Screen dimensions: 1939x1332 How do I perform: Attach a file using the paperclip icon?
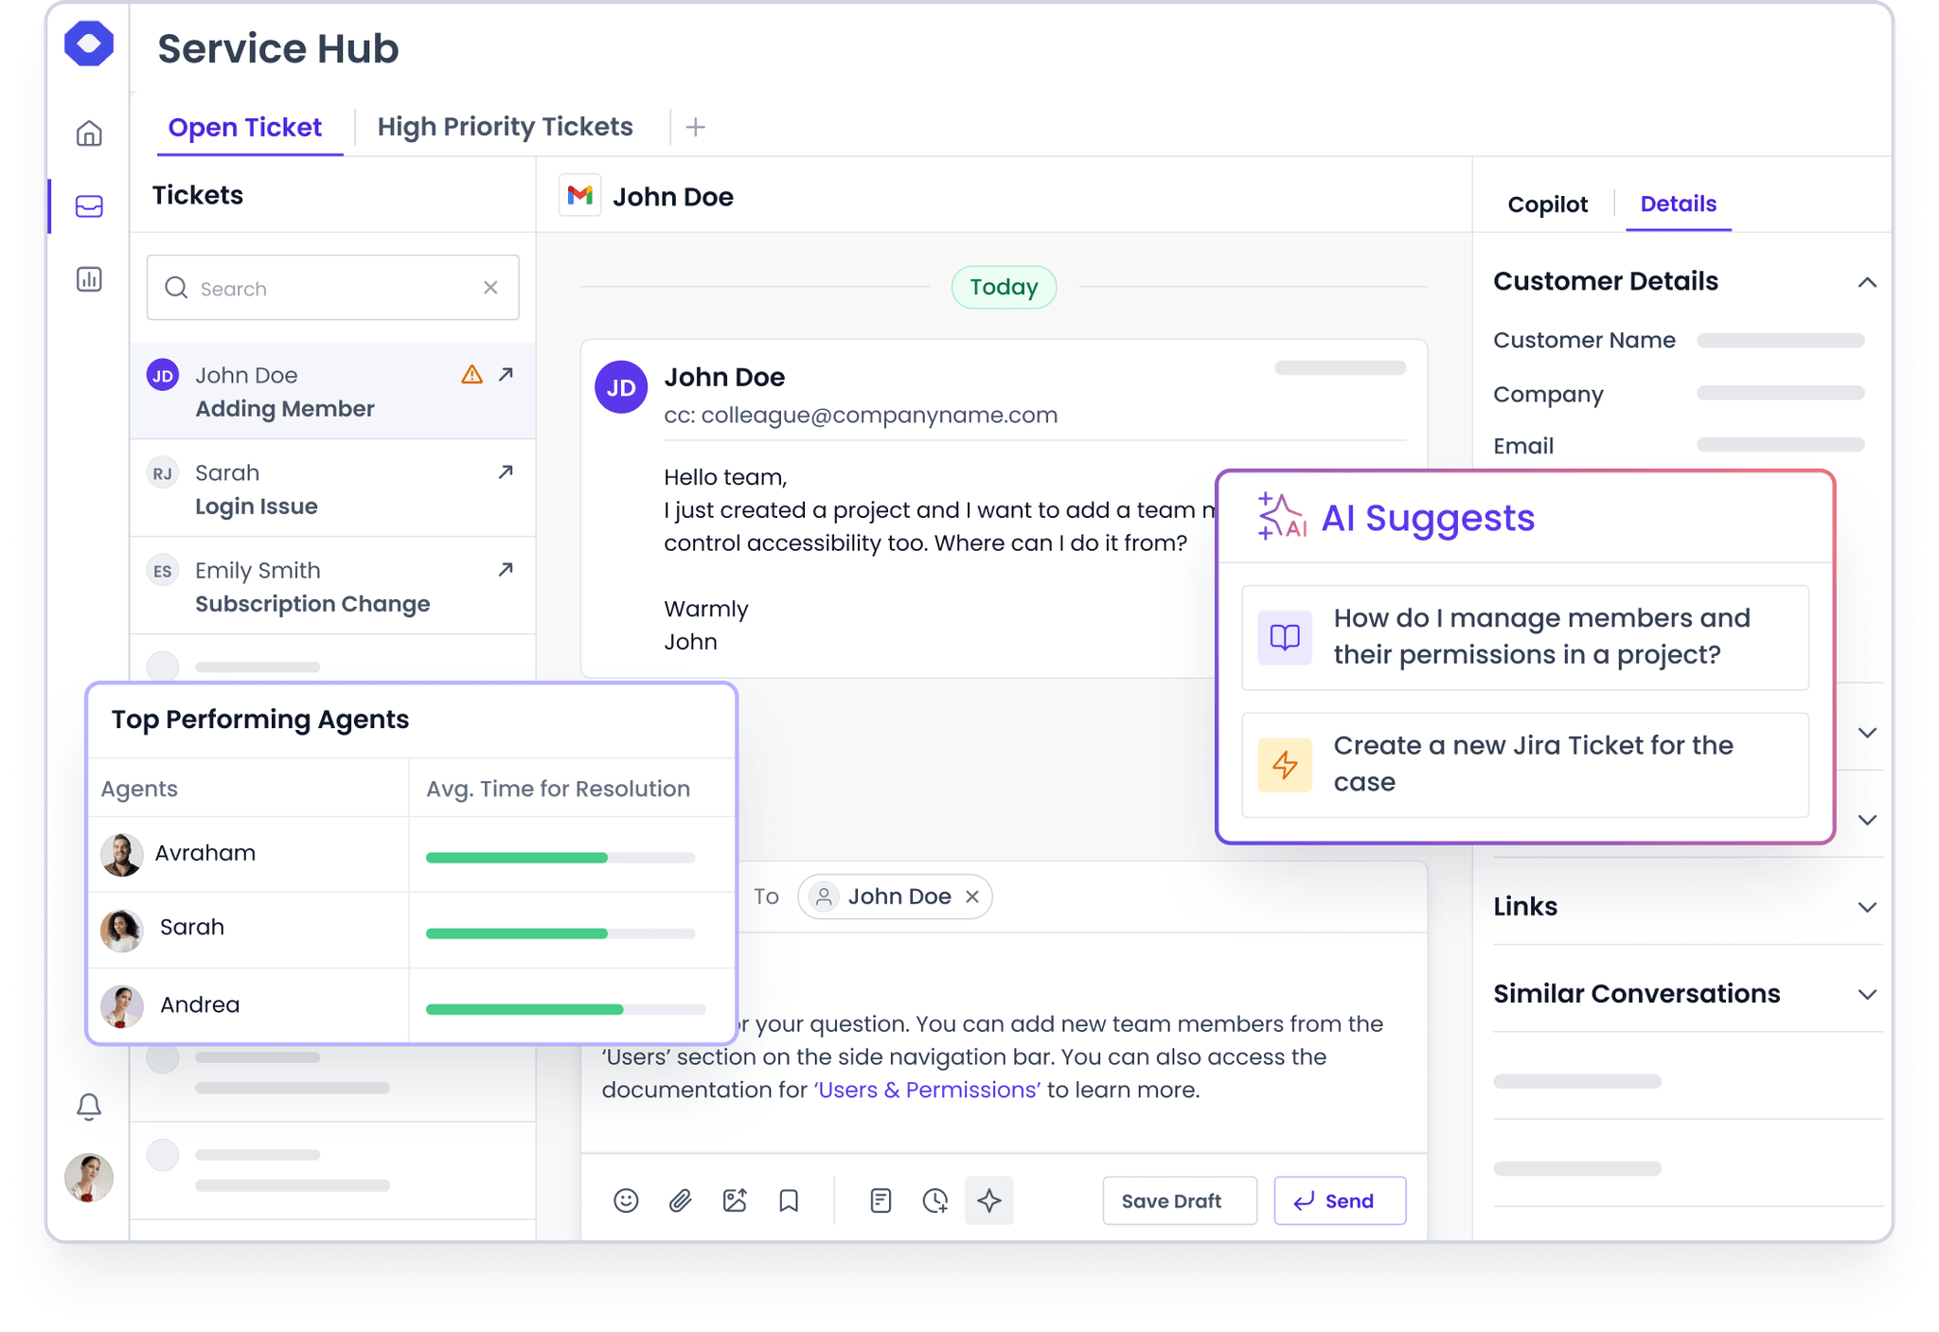(x=680, y=1200)
